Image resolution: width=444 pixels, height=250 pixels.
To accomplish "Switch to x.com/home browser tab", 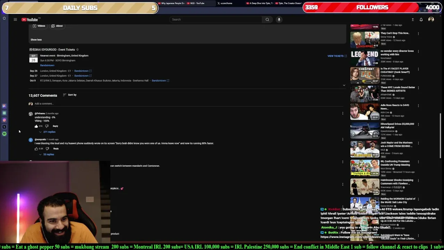I will 224,3.
